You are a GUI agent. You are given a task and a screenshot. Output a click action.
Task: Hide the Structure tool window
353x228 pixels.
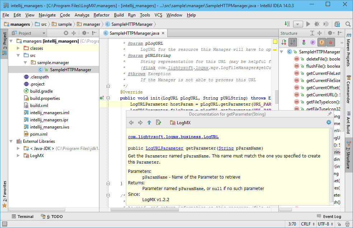point(340,33)
